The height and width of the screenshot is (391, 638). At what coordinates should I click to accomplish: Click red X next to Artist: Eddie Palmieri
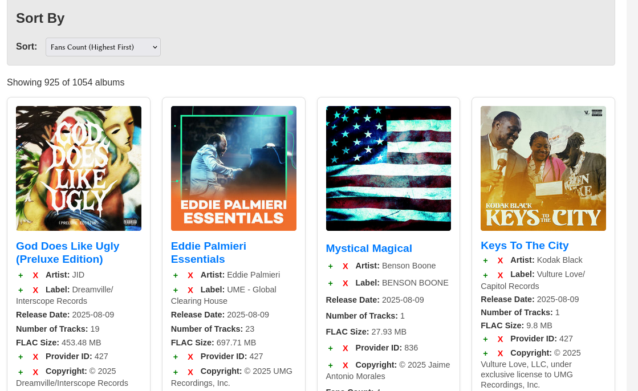tap(190, 275)
